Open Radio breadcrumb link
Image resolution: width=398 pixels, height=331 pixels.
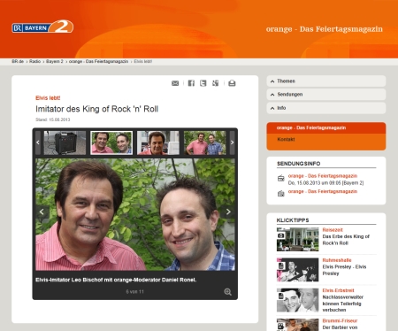point(34,61)
